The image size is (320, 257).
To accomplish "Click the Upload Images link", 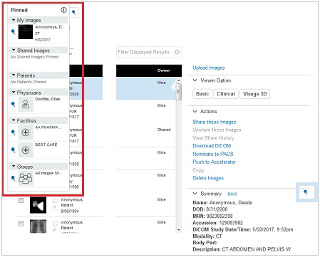I will tap(209, 68).
